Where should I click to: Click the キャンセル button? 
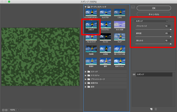(154, 14)
